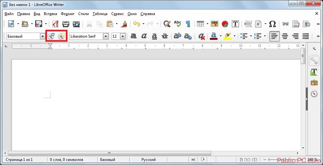The width and height of the screenshot is (323, 165).
Task: Open the Правка menu
Action: coord(23,14)
